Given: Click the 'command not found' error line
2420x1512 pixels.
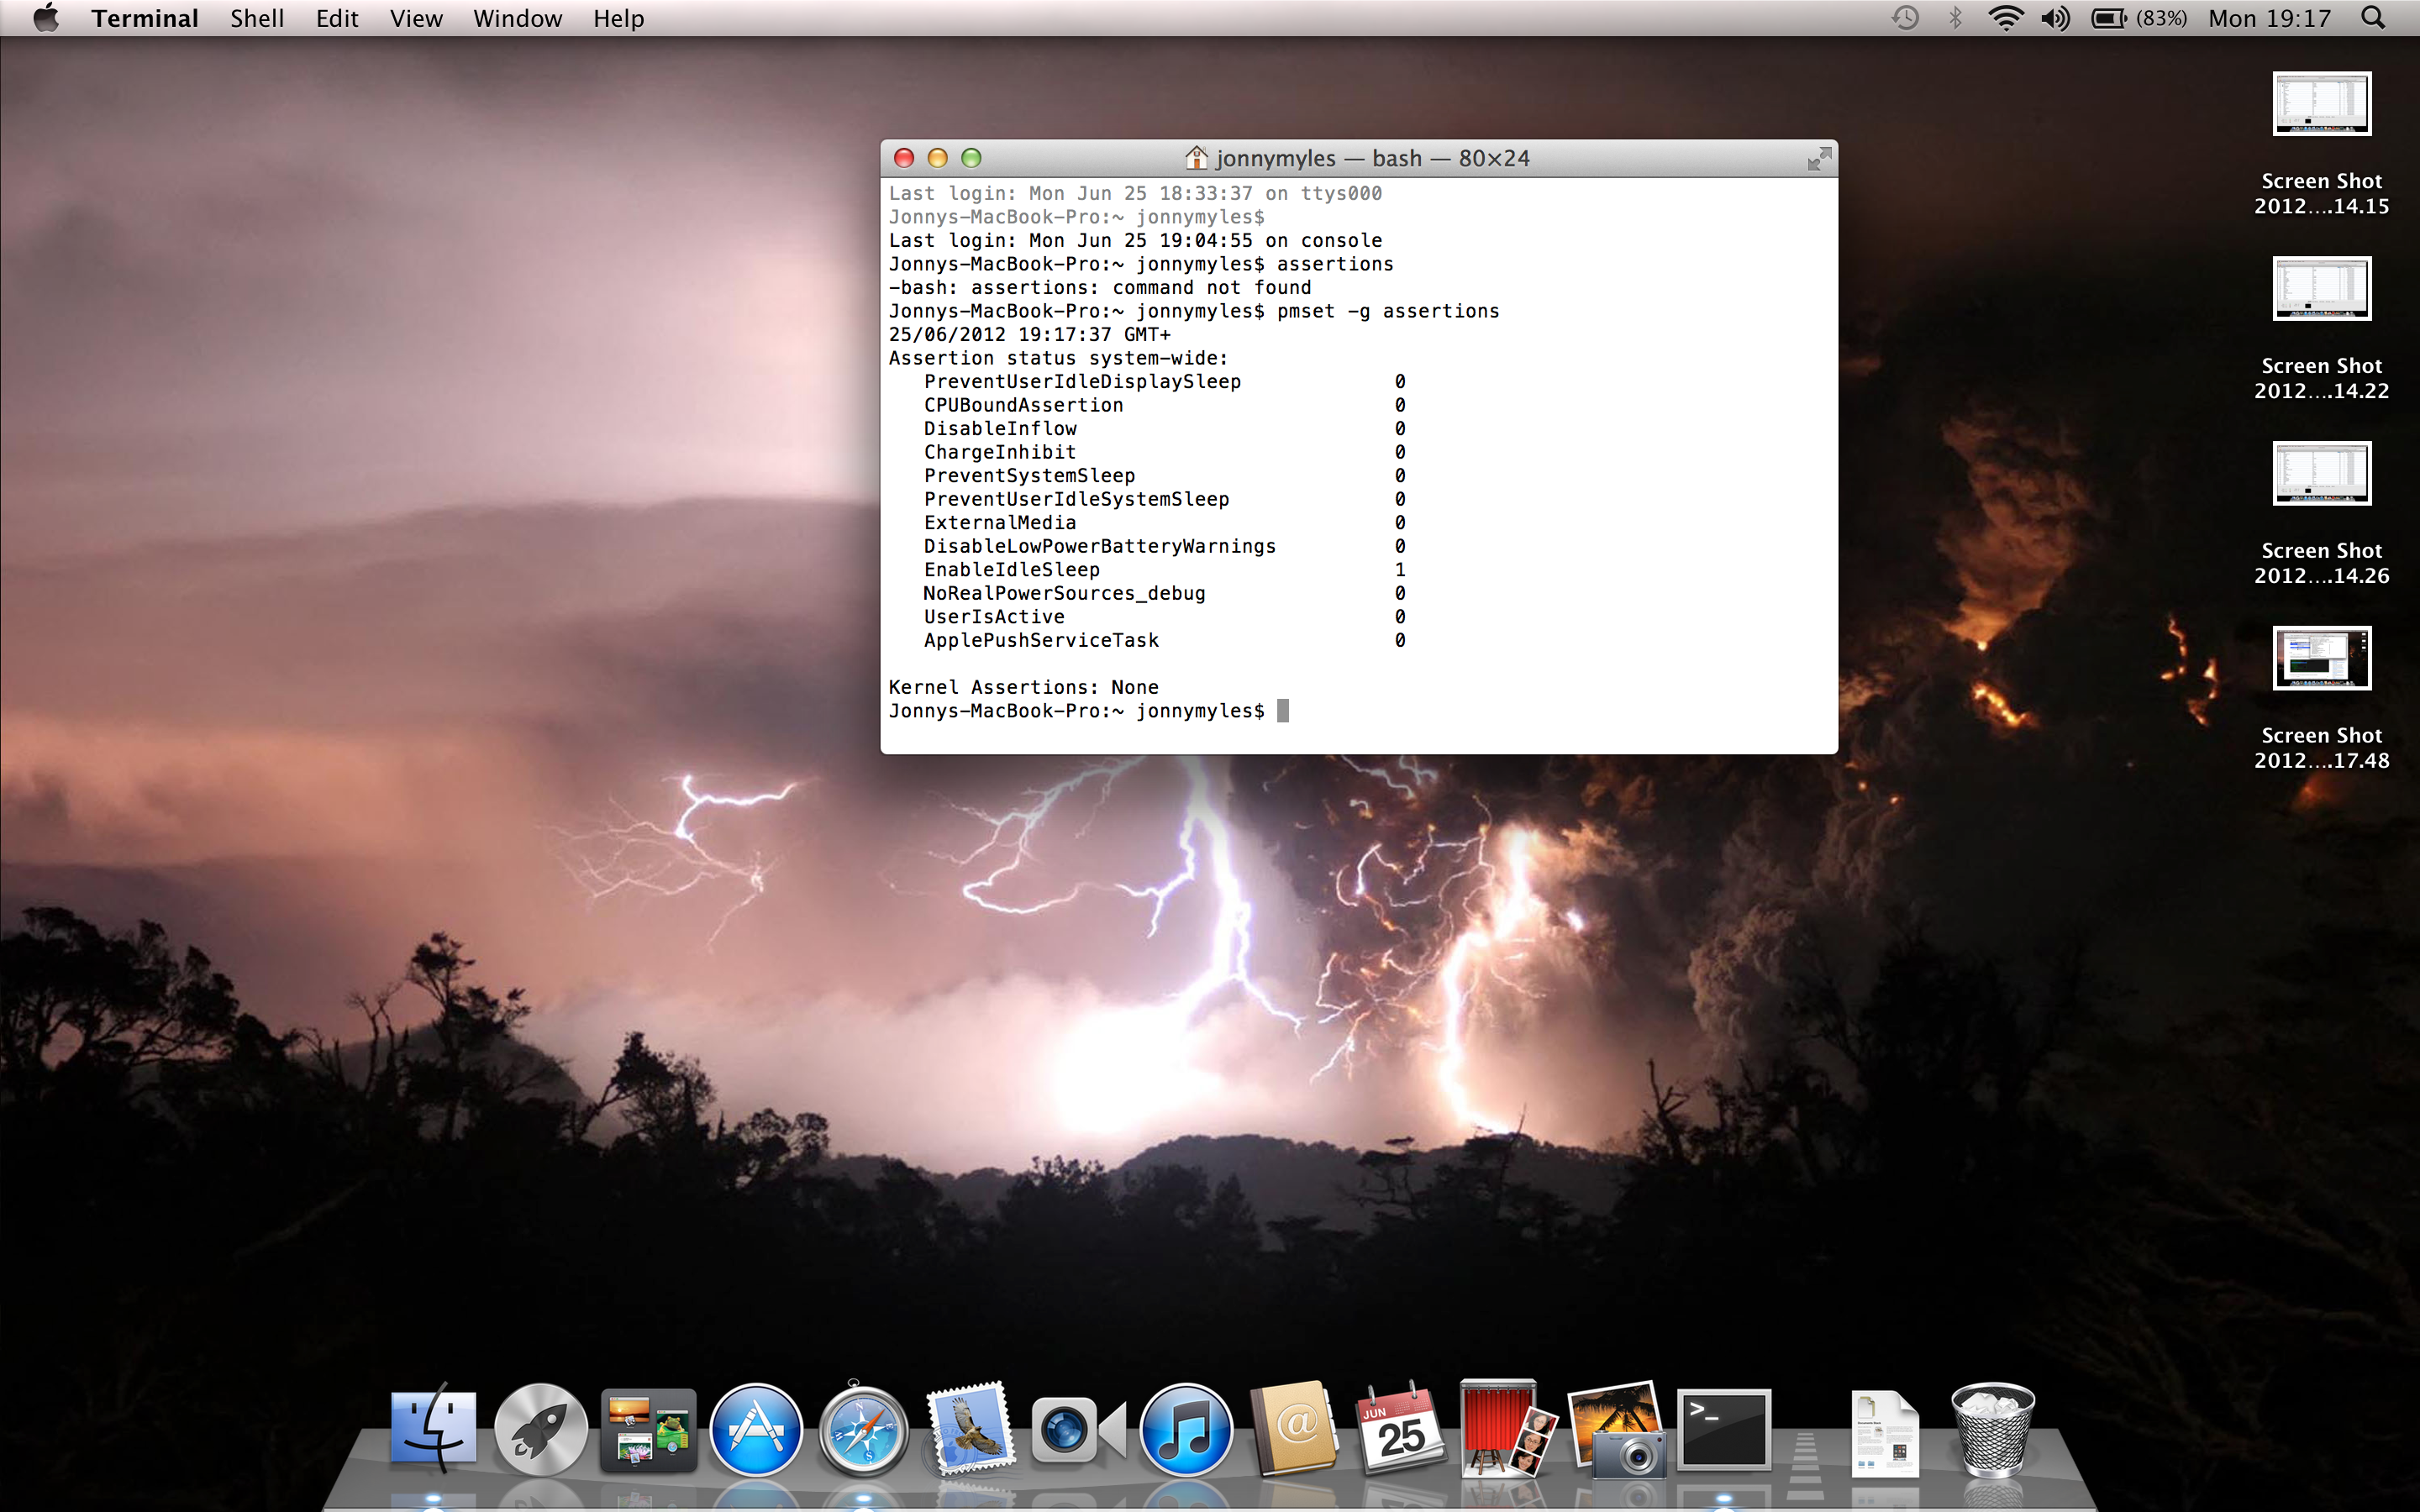Looking at the screenshot, I should tap(1100, 288).
